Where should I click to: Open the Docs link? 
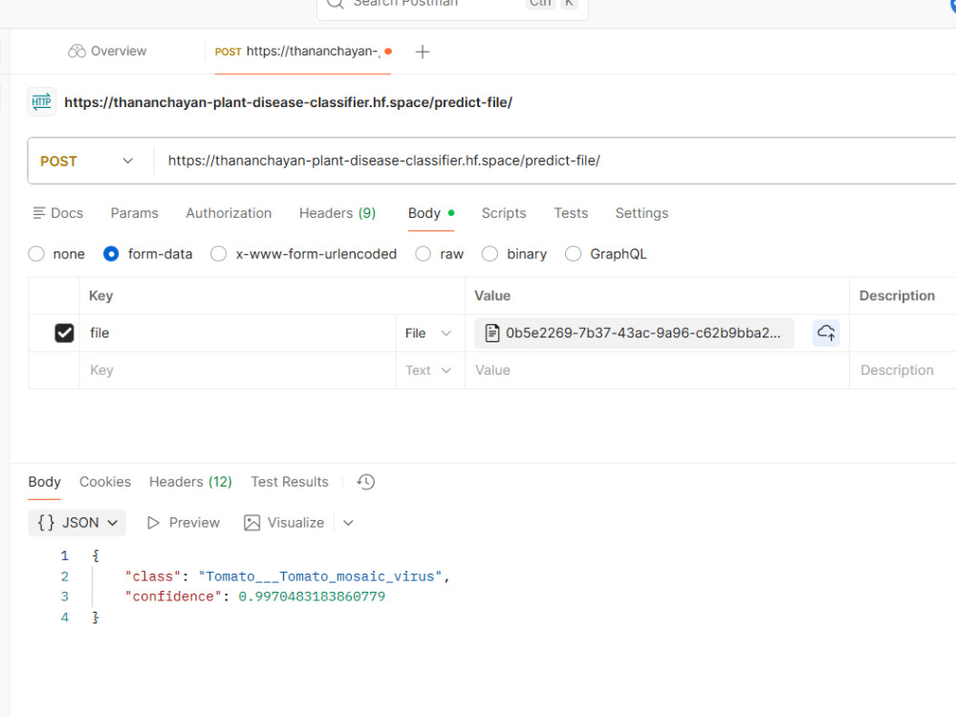(x=58, y=213)
